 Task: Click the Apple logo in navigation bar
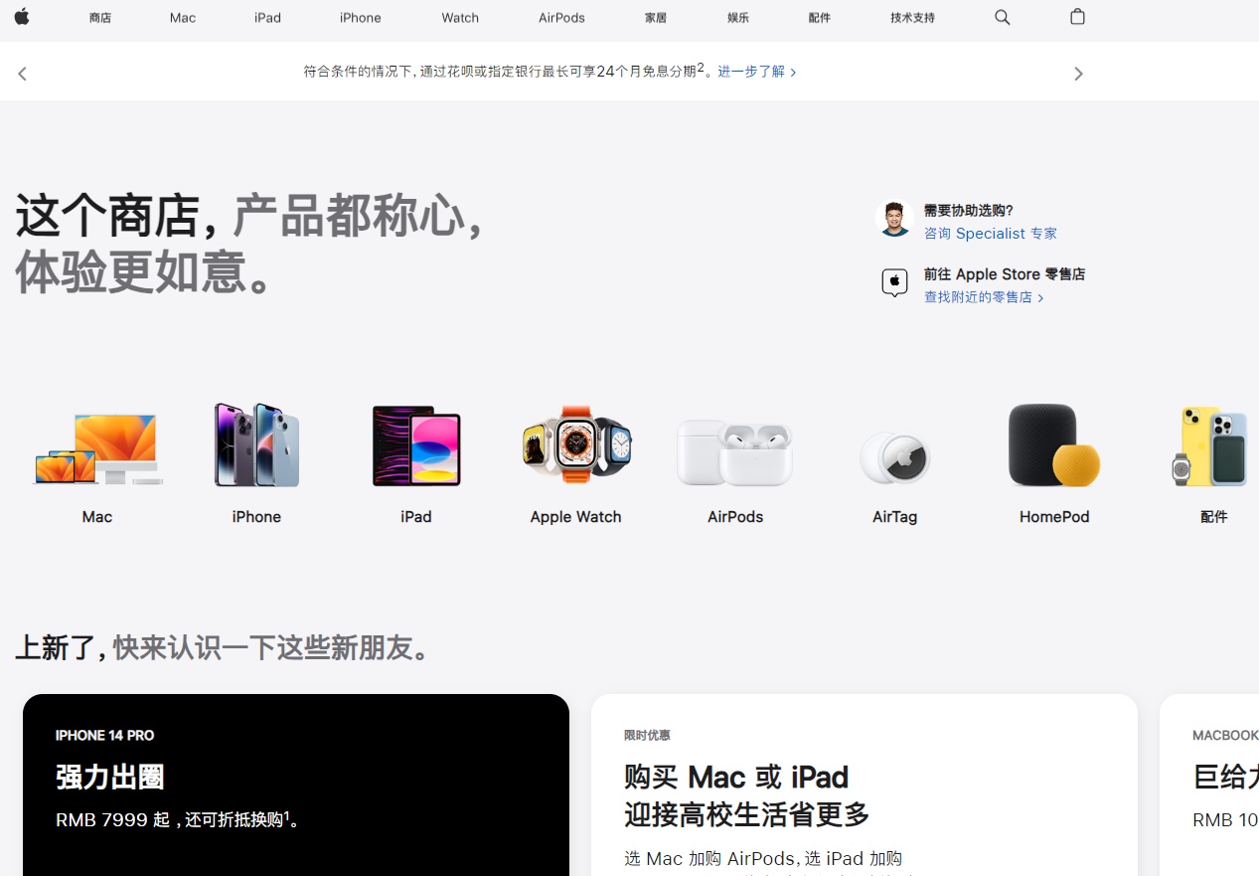22,17
